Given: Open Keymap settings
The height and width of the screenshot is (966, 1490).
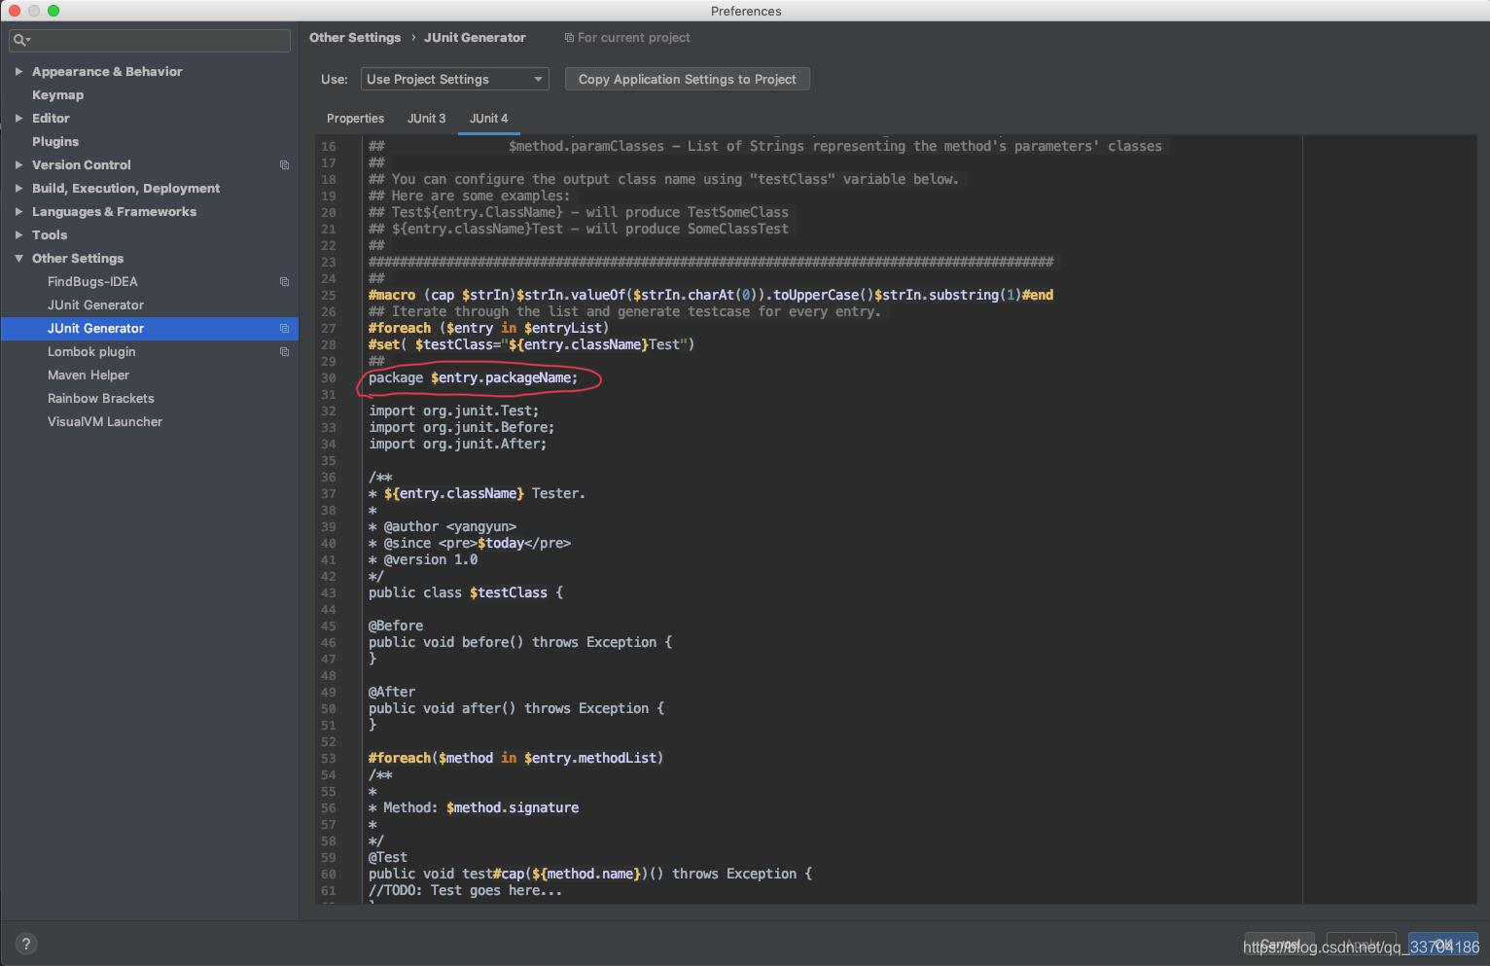Looking at the screenshot, I should pos(57,95).
